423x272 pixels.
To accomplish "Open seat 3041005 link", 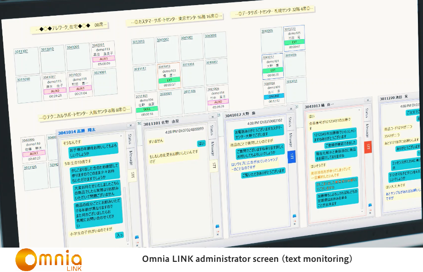I will [x=73, y=47].
